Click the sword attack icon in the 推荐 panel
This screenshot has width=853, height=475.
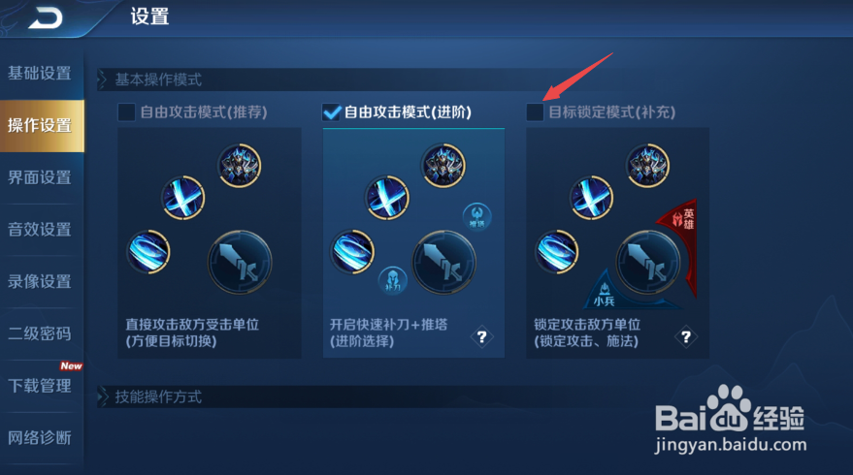click(x=240, y=263)
